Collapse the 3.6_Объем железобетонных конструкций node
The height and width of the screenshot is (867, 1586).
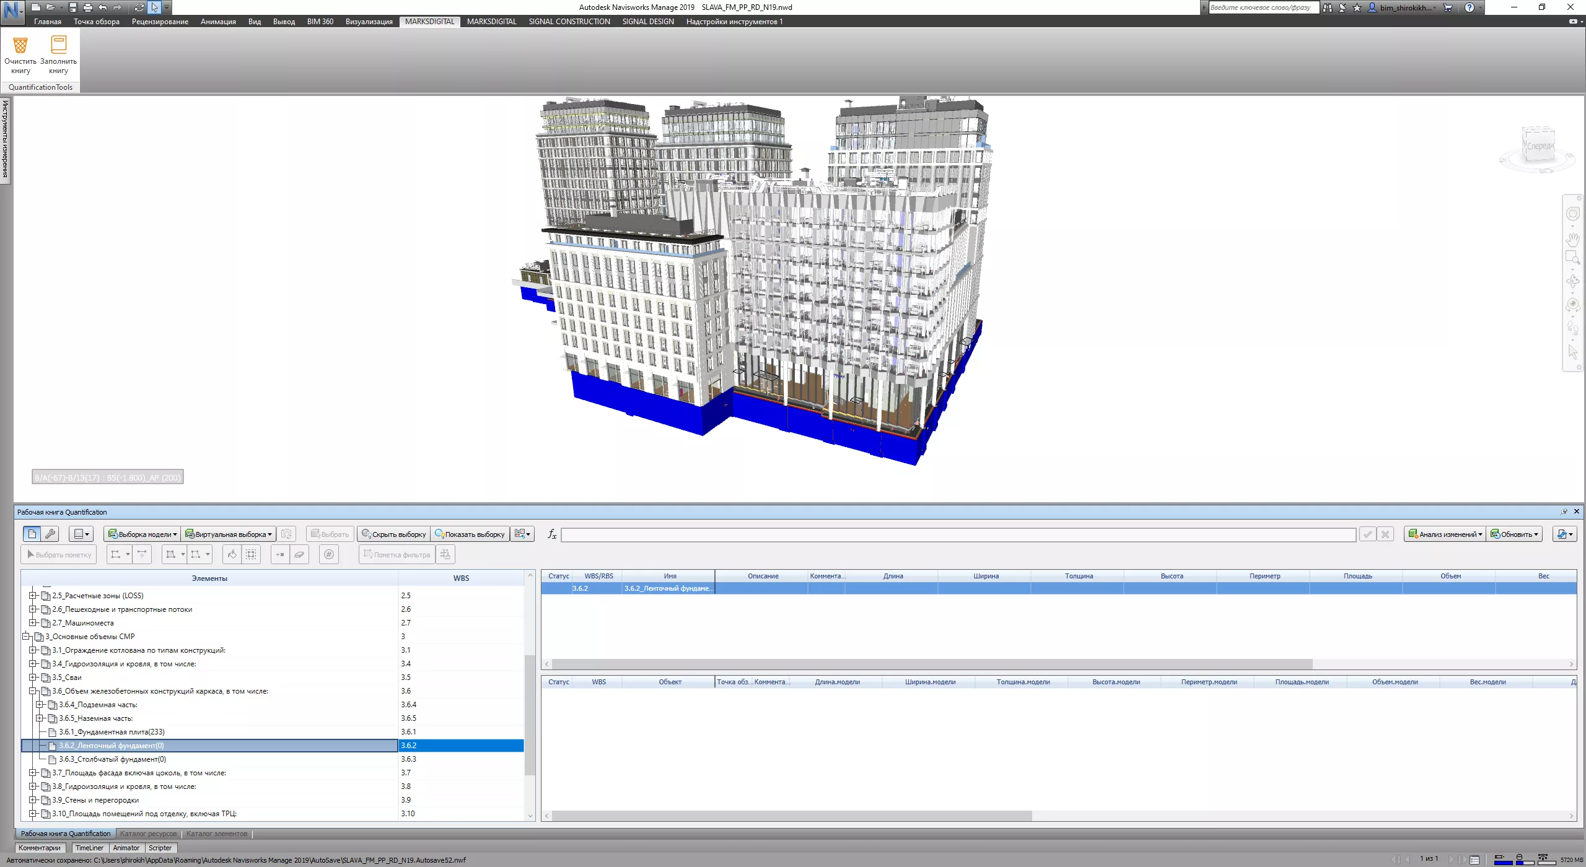click(33, 691)
